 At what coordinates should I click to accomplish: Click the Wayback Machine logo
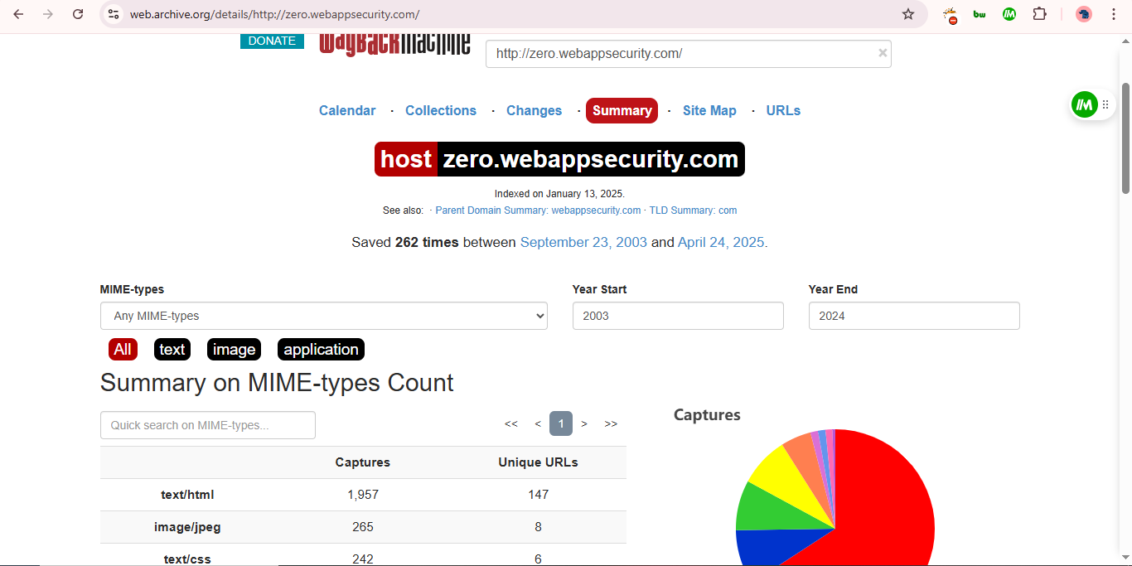click(395, 44)
